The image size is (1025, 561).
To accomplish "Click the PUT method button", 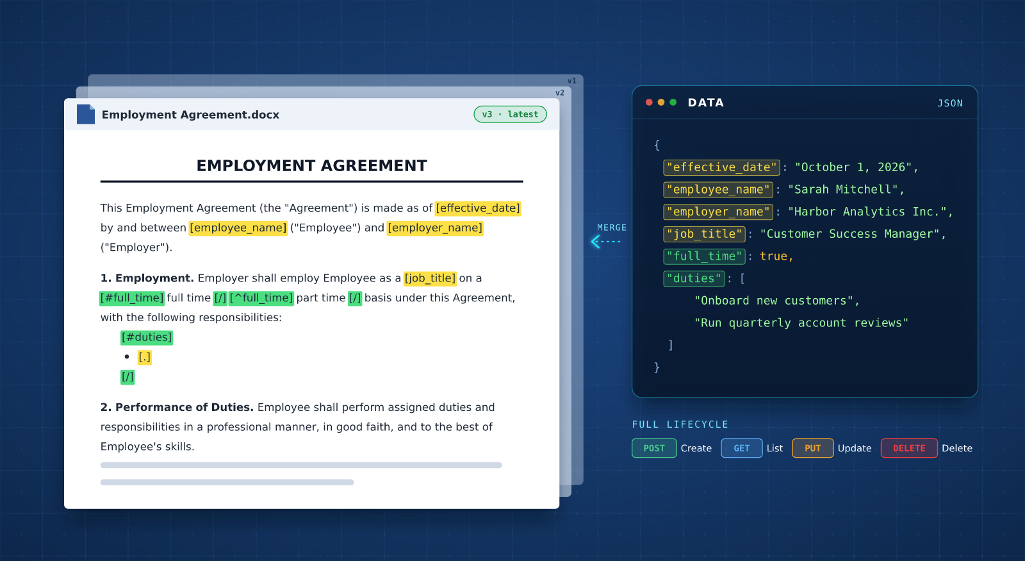I will pyautogui.click(x=813, y=448).
